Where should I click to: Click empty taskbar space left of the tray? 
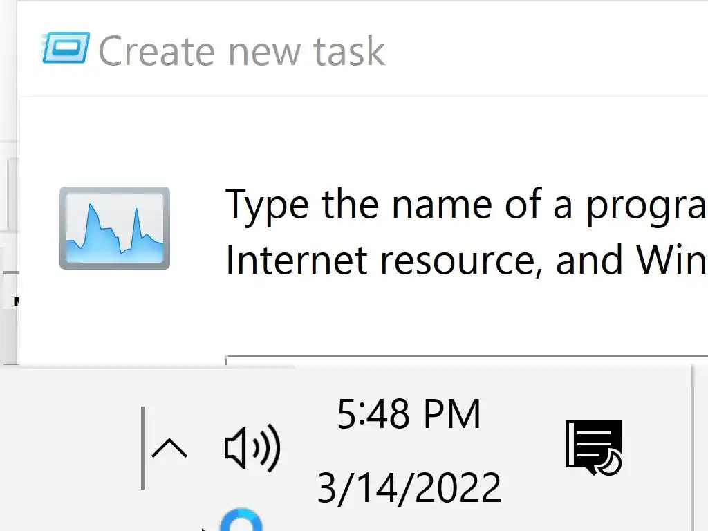pyautogui.click(x=69, y=449)
